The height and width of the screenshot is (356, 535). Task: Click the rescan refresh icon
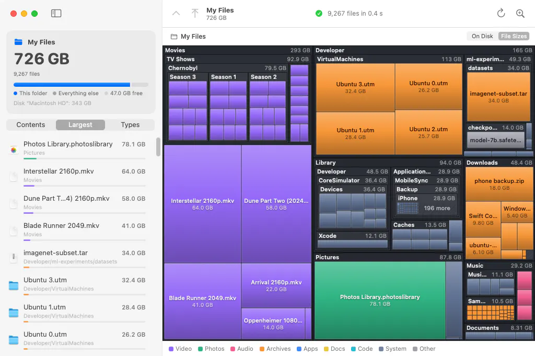[501, 13]
